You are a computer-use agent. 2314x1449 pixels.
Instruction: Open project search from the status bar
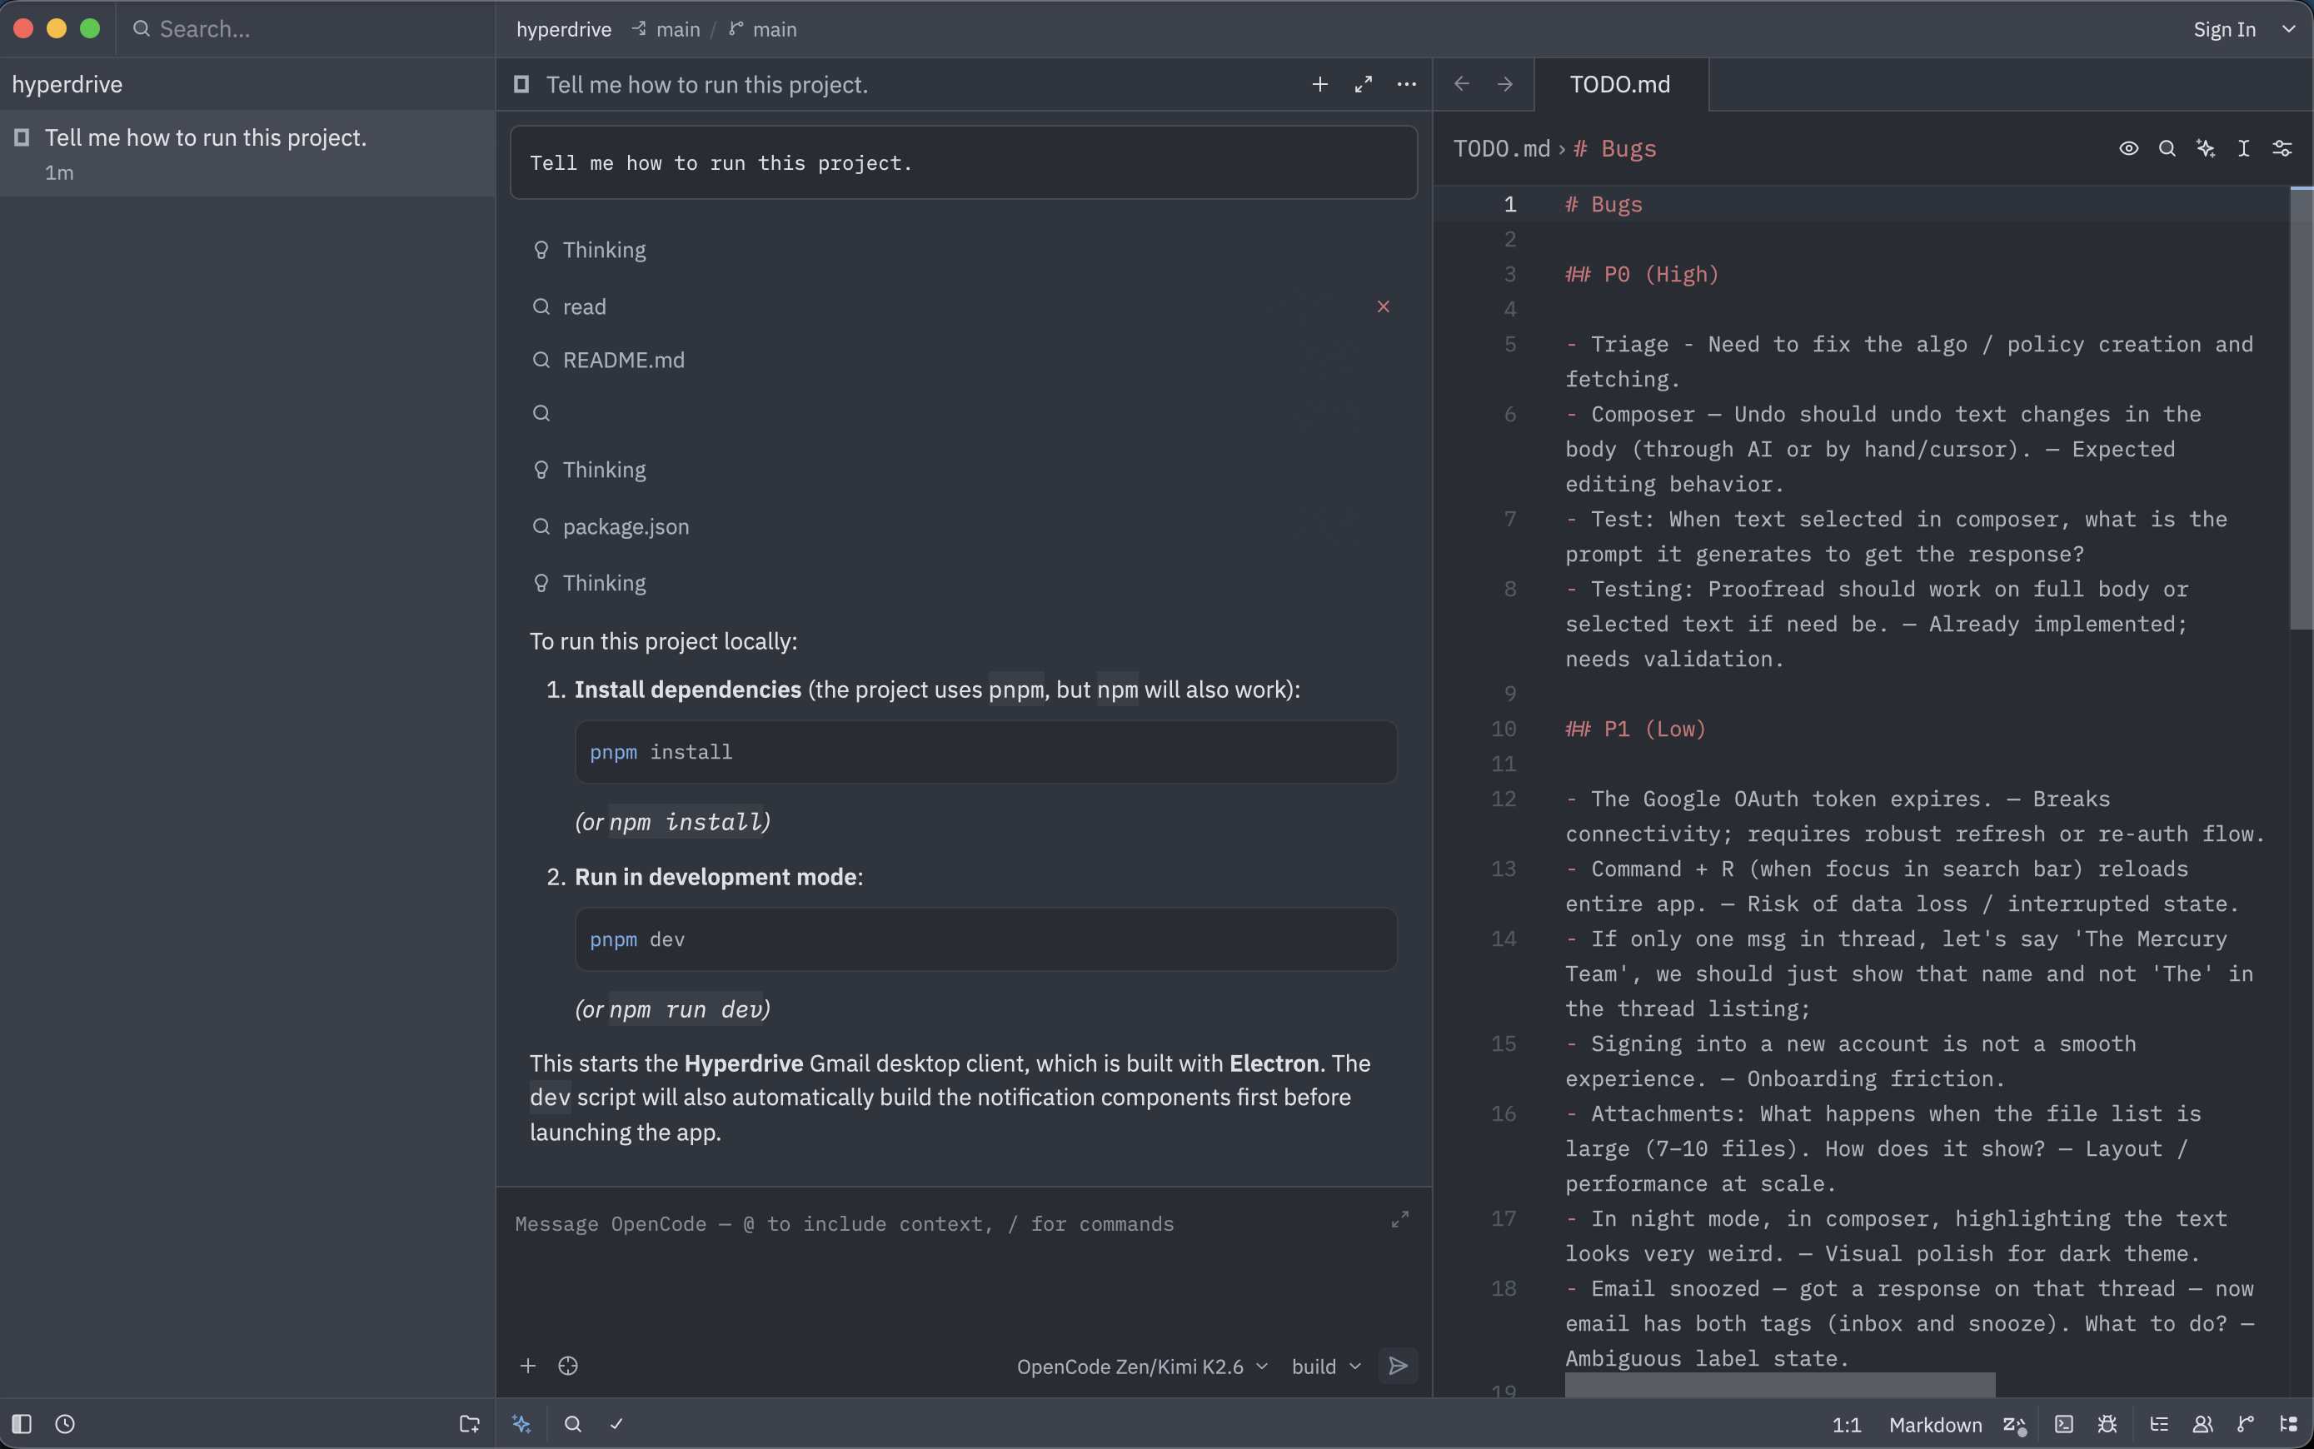[x=572, y=1424]
